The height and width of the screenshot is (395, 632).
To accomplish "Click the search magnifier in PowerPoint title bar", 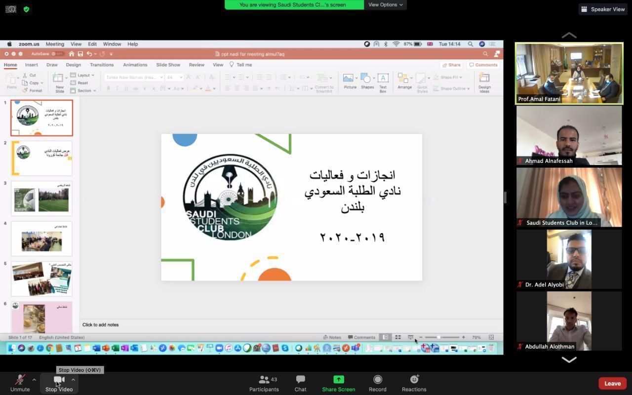I will 485,54.
